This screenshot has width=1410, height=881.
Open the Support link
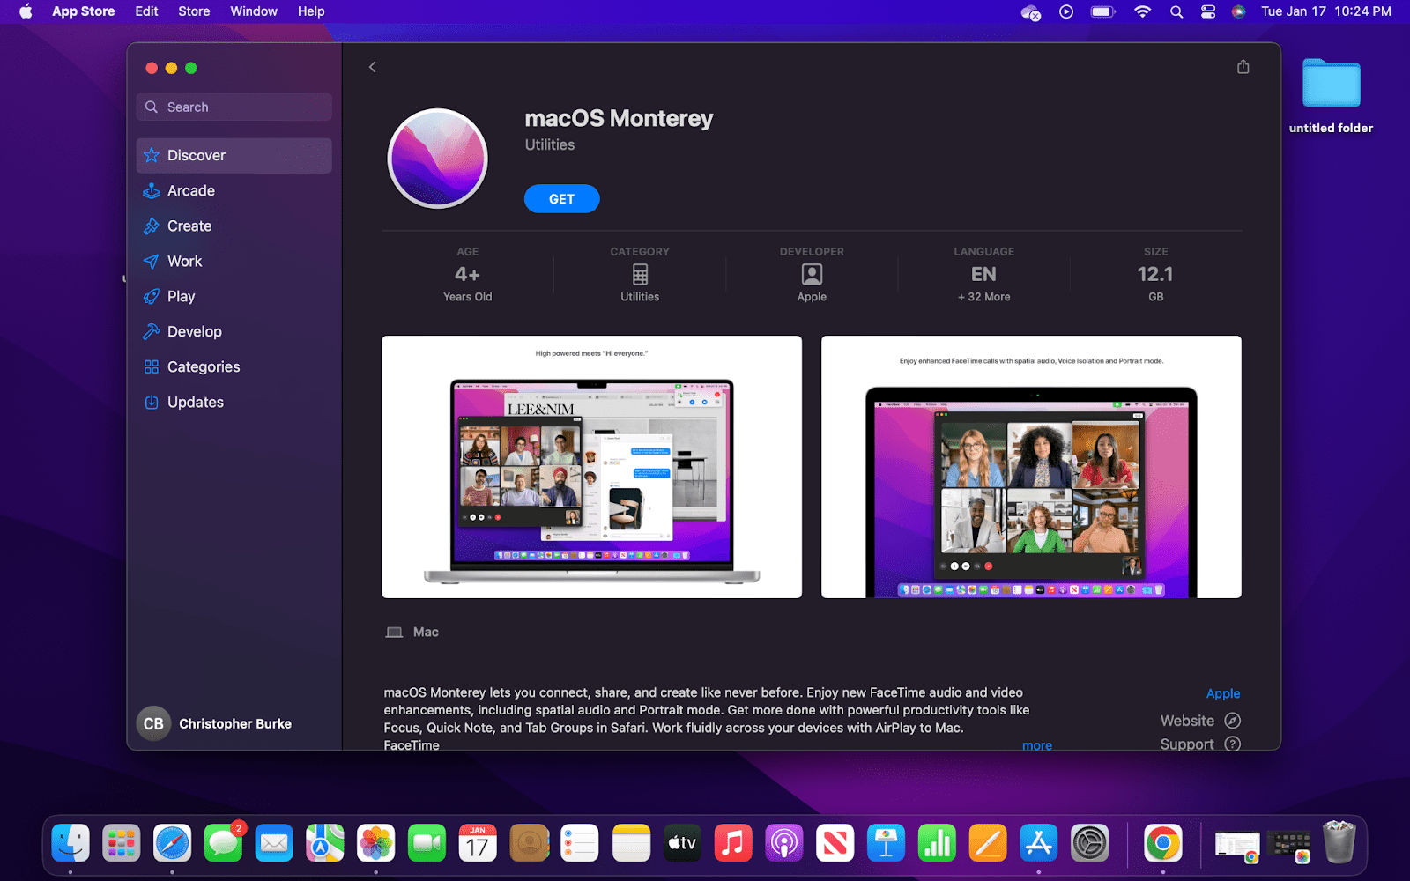[1200, 744]
